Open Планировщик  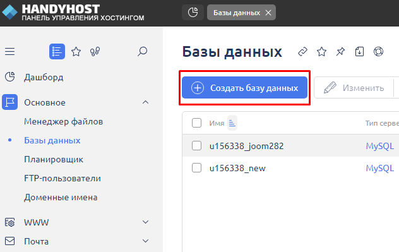[x=54, y=159]
